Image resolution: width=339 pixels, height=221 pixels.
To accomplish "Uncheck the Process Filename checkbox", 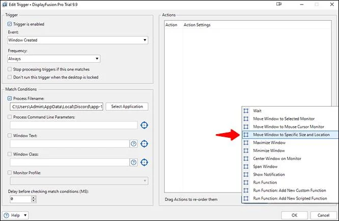I will point(10,99).
